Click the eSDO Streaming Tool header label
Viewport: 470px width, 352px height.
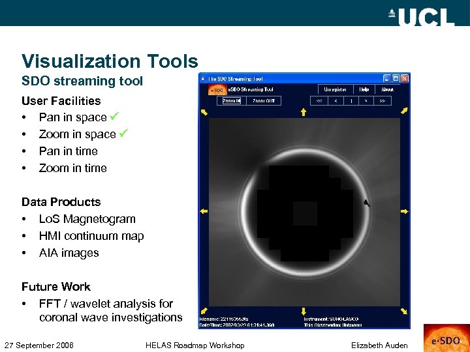click(251, 89)
